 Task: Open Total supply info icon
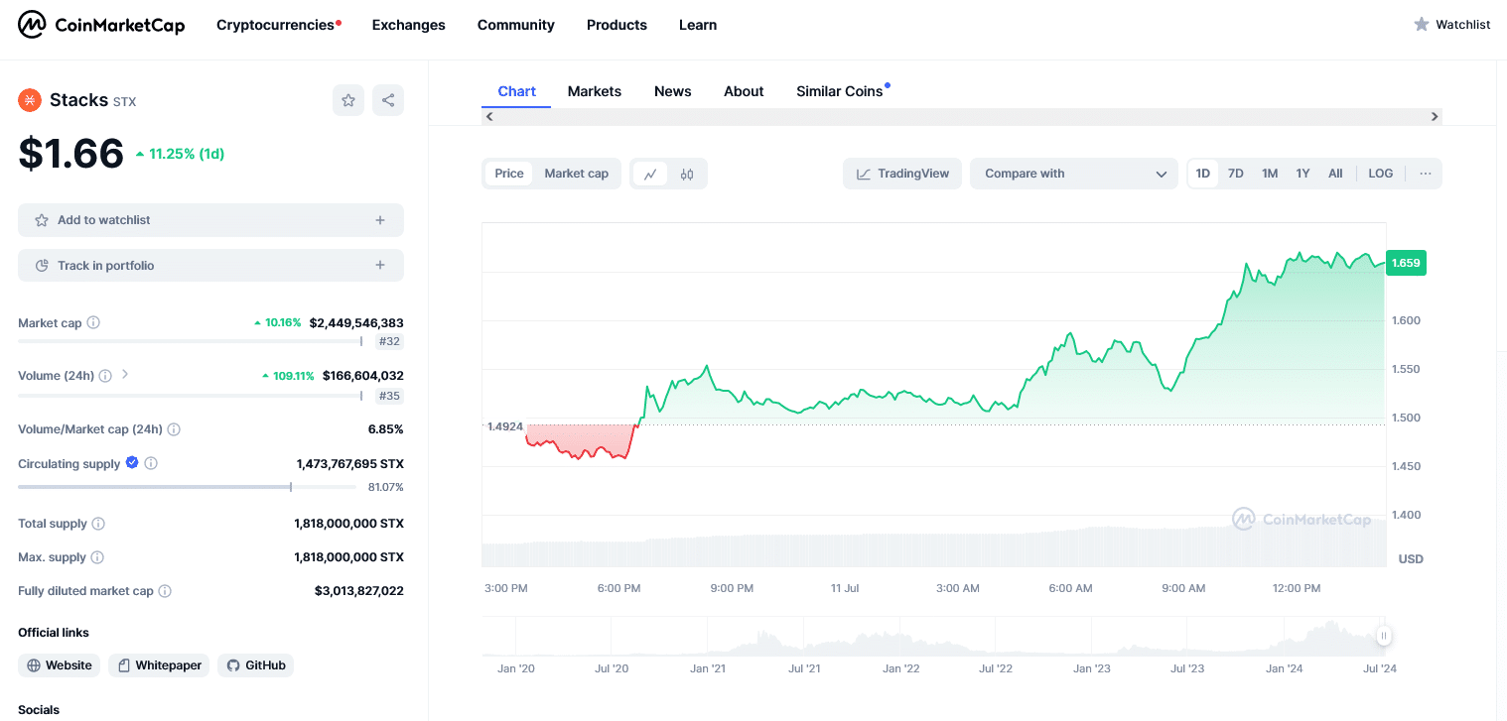point(98,524)
